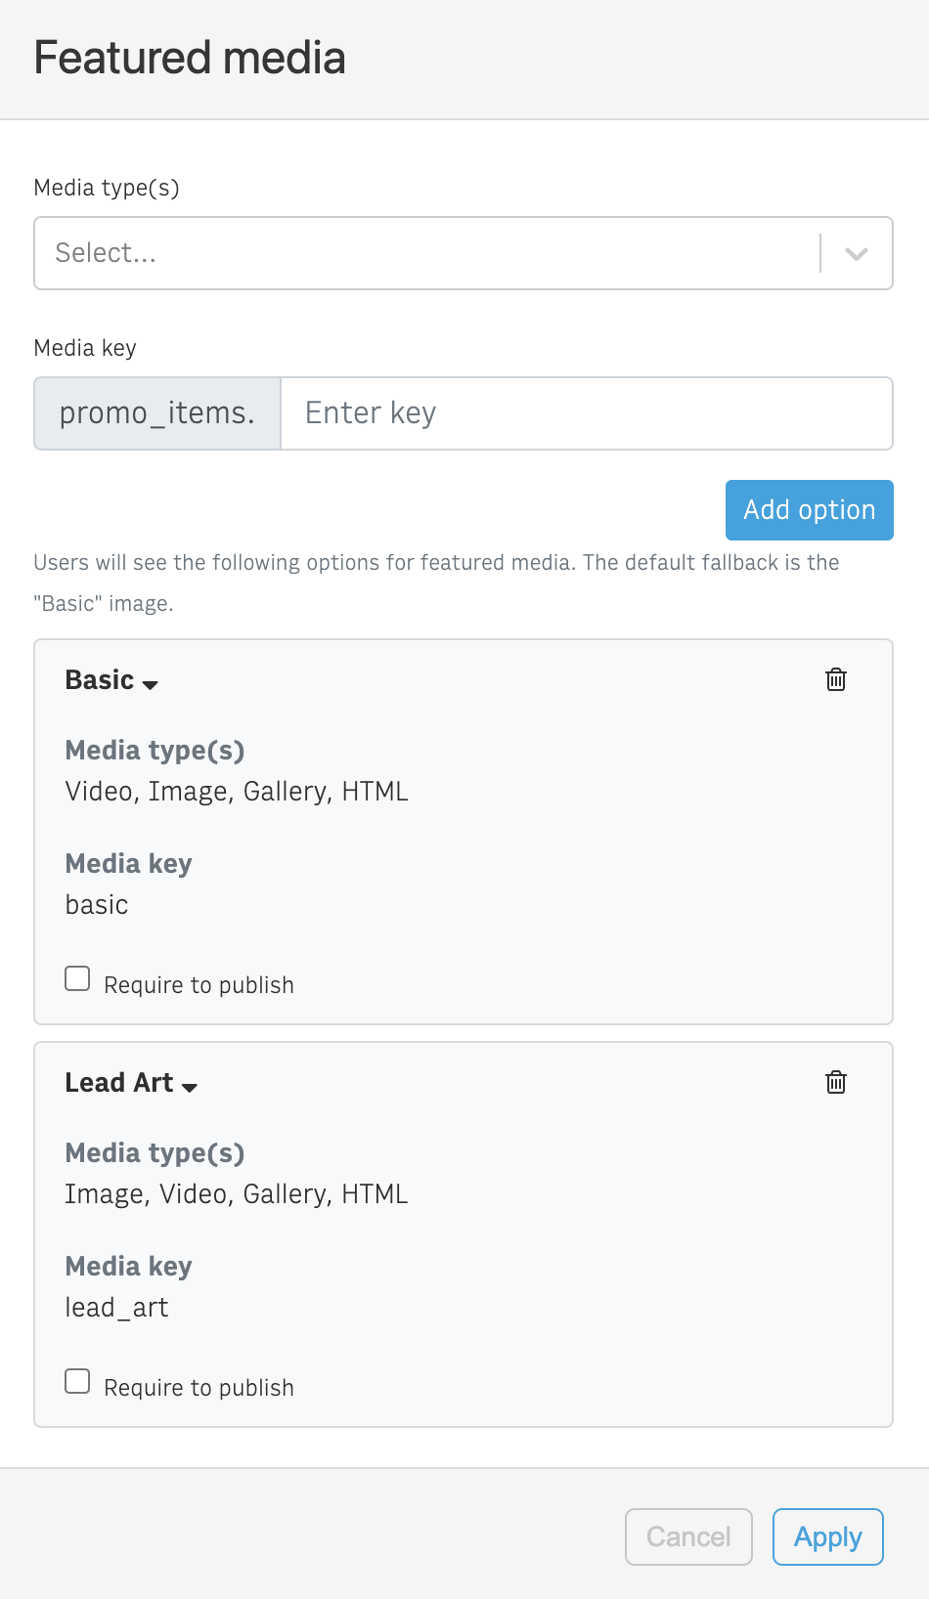Click the Cancel button
Screen dimensions: 929x1599
[x=688, y=1536]
